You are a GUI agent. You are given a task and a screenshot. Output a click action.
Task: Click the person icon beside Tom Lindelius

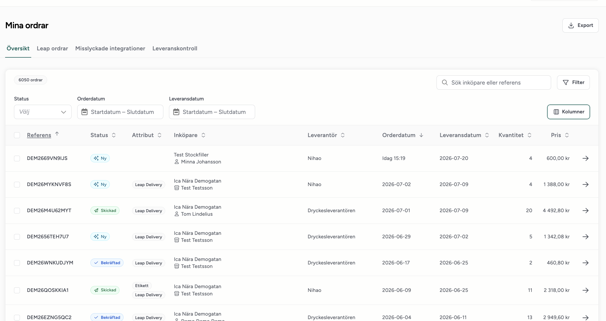[177, 214]
